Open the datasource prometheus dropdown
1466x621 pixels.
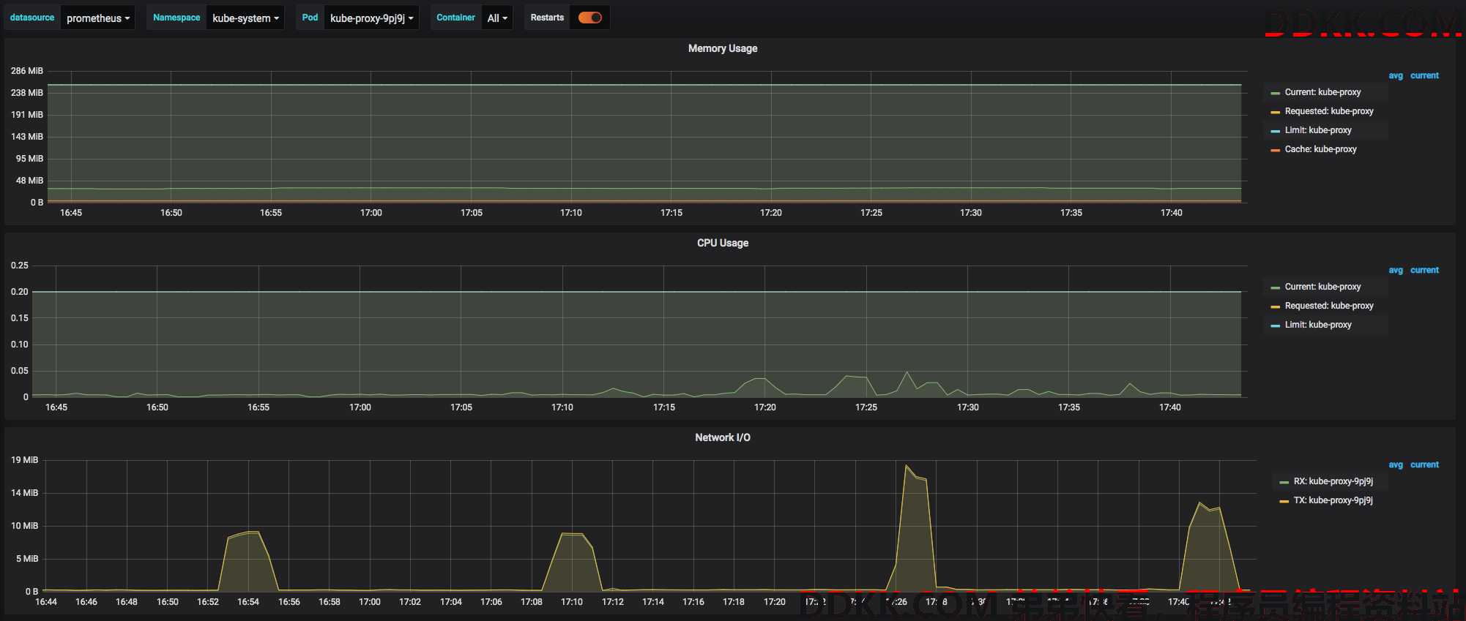click(x=98, y=18)
